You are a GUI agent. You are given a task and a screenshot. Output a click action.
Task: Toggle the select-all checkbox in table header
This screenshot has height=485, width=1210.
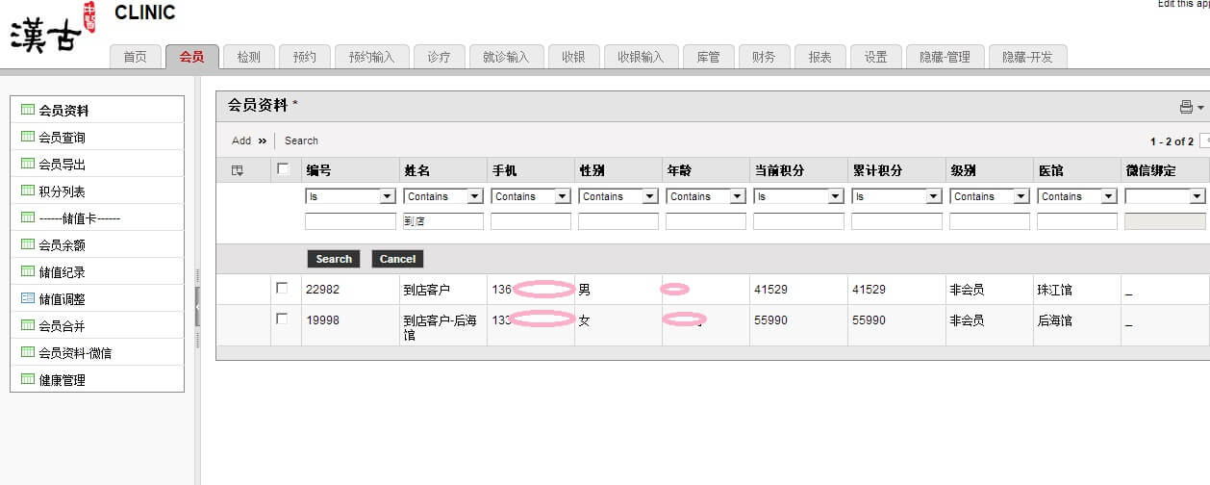pyautogui.click(x=283, y=169)
